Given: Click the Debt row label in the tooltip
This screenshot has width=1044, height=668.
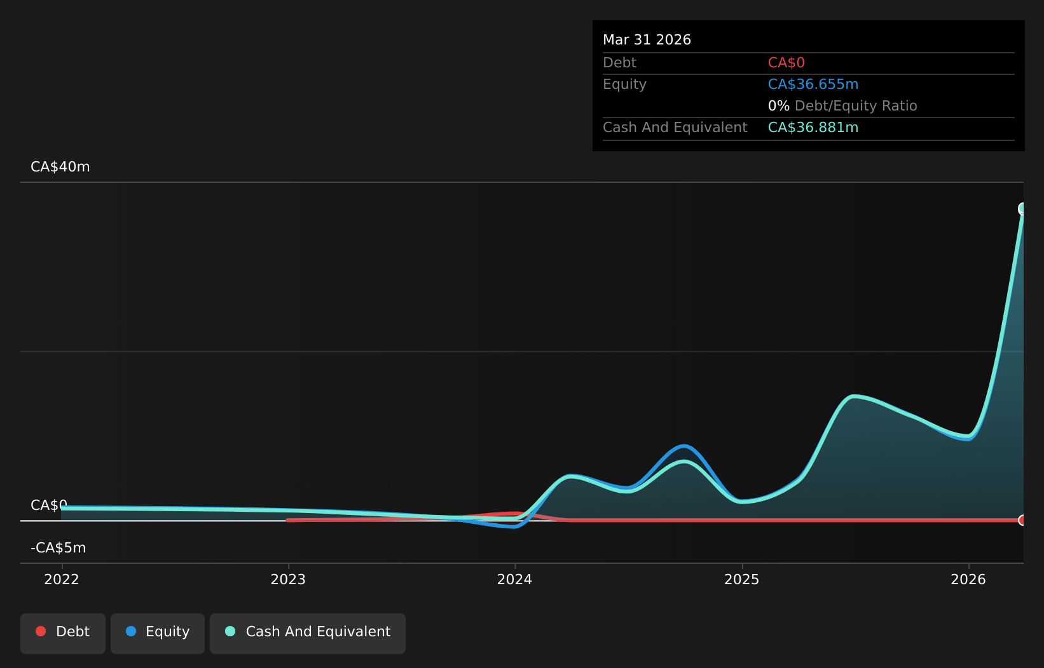Looking at the screenshot, I should (x=619, y=63).
